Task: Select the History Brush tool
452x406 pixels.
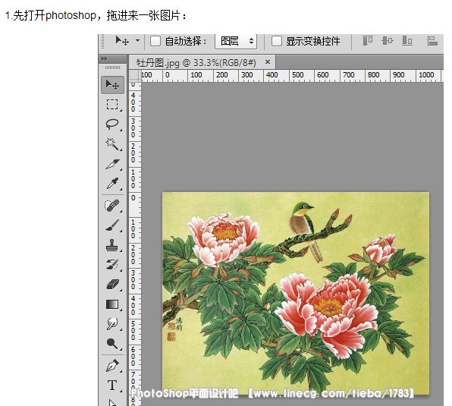Action: click(112, 265)
